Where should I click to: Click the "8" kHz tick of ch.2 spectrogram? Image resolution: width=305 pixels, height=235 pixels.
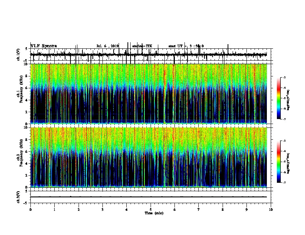pyautogui.click(x=27, y=140)
